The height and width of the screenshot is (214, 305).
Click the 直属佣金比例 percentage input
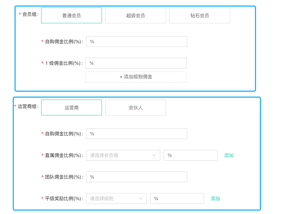[x=191, y=155]
